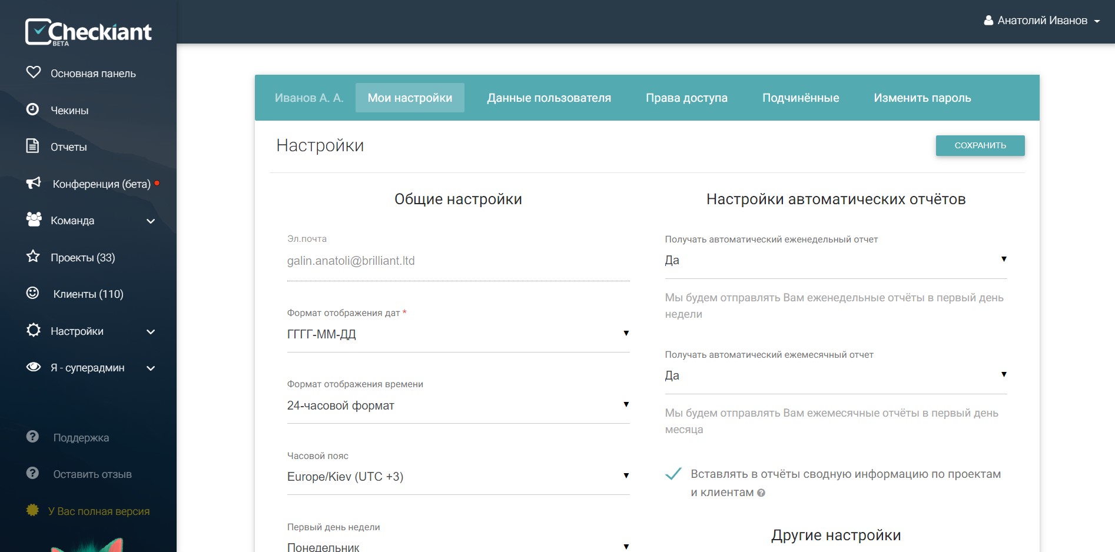Screen dimensions: 1115x552
Task: Click 'У Вас полная версия' link
Action: click(x=99, y=511)
